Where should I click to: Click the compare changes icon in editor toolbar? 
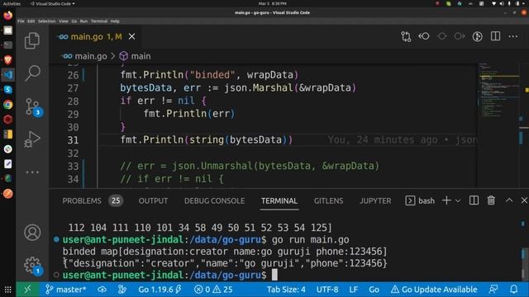point(406,36)
